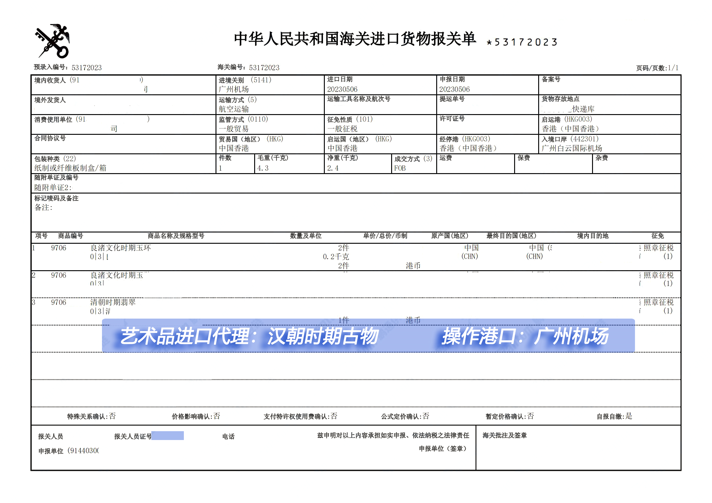Click the 单价/总价/币制 column header
This screenshot has height=503, width=712.
pos(385,236)
